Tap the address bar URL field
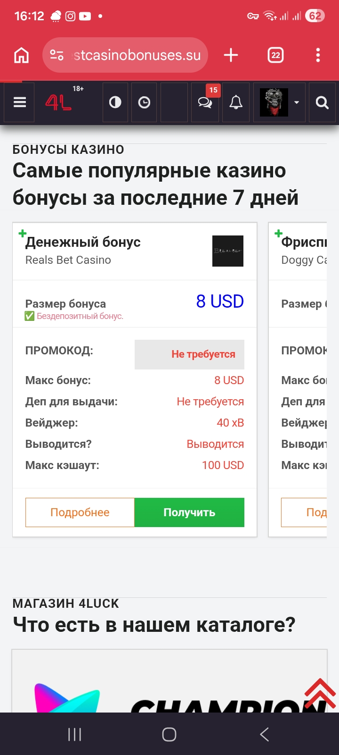The height and width of the screenshot is (755, 339). 137,55
